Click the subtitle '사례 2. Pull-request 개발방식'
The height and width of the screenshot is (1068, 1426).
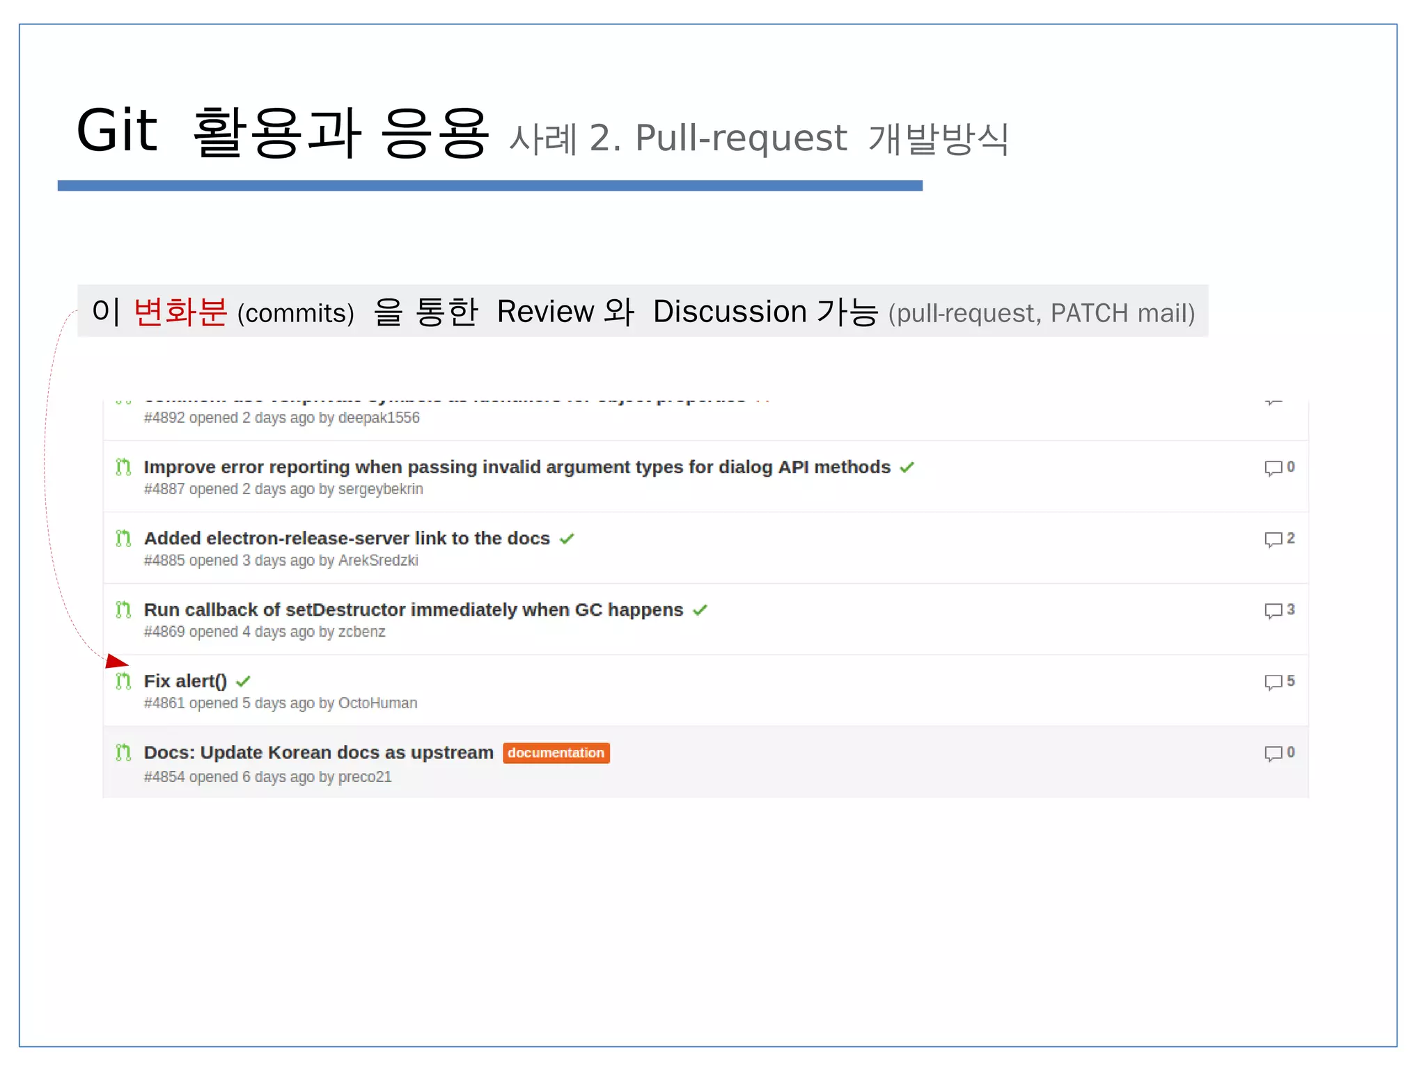759,138
